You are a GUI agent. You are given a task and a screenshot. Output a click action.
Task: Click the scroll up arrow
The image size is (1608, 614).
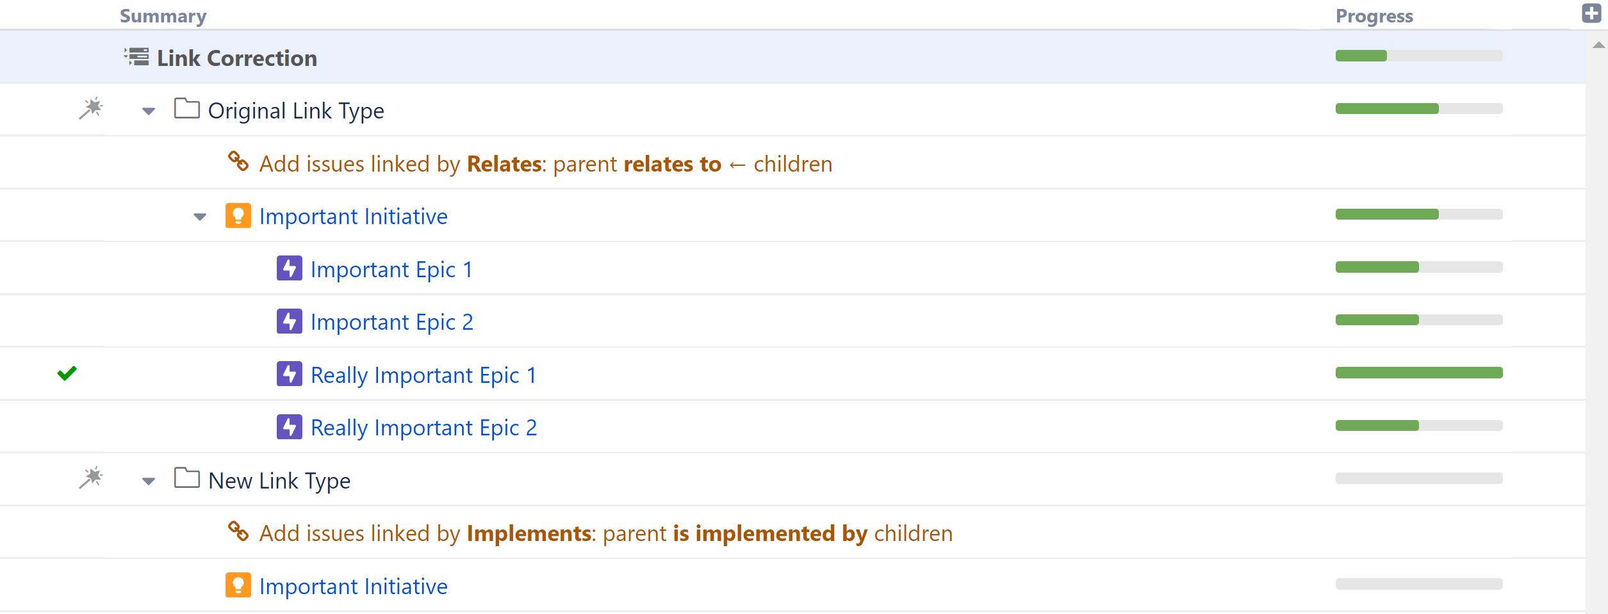click(x=1598, y=45)
